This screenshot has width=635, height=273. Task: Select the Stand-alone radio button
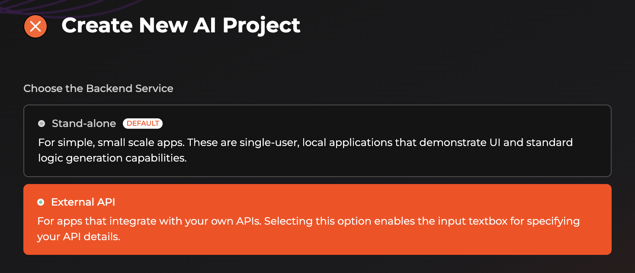(42, 124)
